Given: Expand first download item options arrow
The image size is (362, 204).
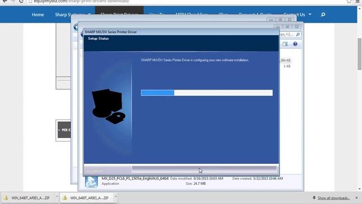Looking at the screenshot, I should (x=57, y=197).
